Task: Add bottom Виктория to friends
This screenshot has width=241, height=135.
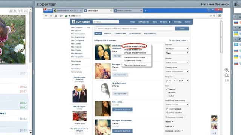Action: [122, 131]
